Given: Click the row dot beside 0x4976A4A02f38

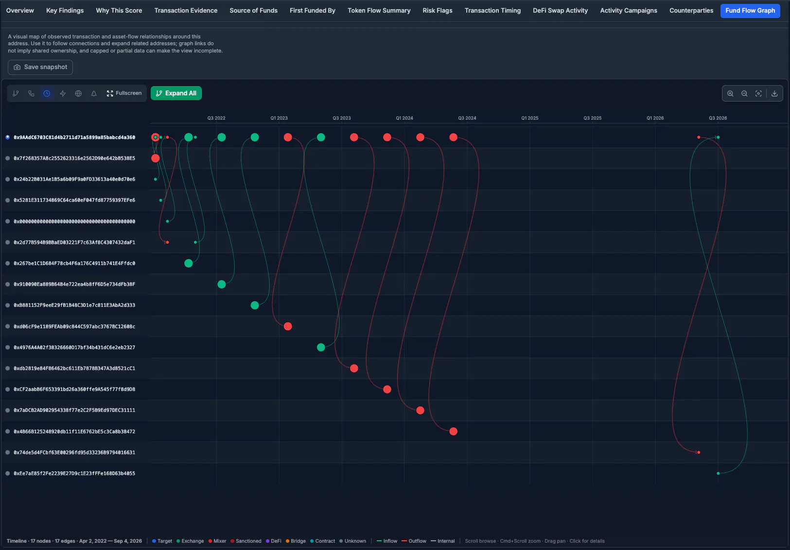Looking at the screenshot, I should click(8, 347).
